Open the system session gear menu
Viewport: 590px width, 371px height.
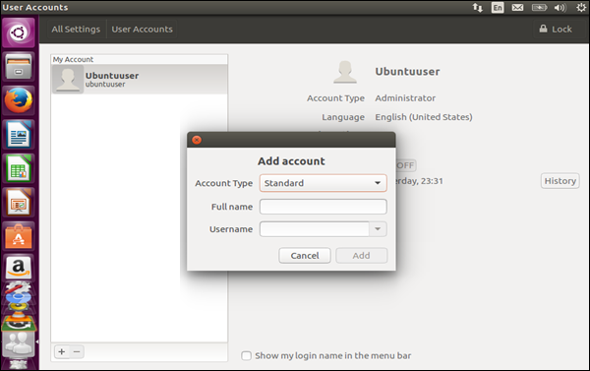[581, 8]
